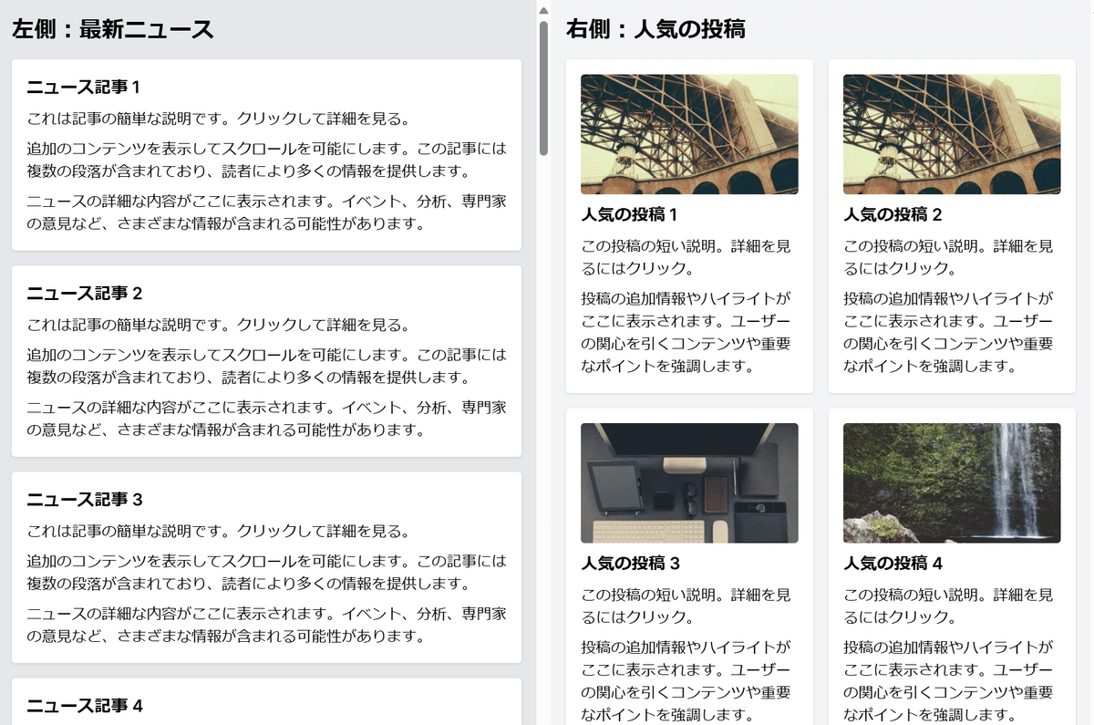Click the 投稿の追加情報 paragraph in 人気の投稿 2
The height and width of the screenshot is (725, 1094).
[x=948, y=332]
